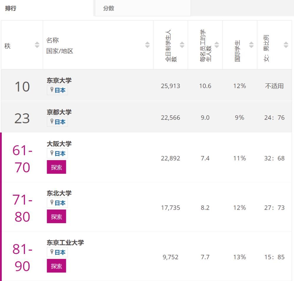The height and width of the screenshot is (281, 294).
Task: Click location pin beside Tokyo University's Japan
Action: click(52, 90)
